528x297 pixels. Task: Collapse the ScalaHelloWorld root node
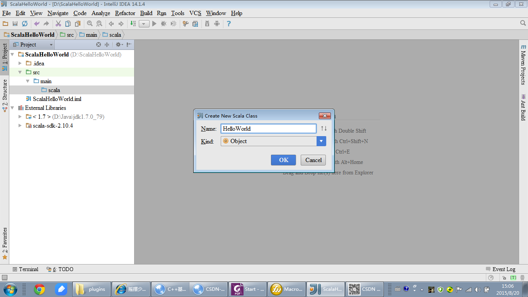12,55
